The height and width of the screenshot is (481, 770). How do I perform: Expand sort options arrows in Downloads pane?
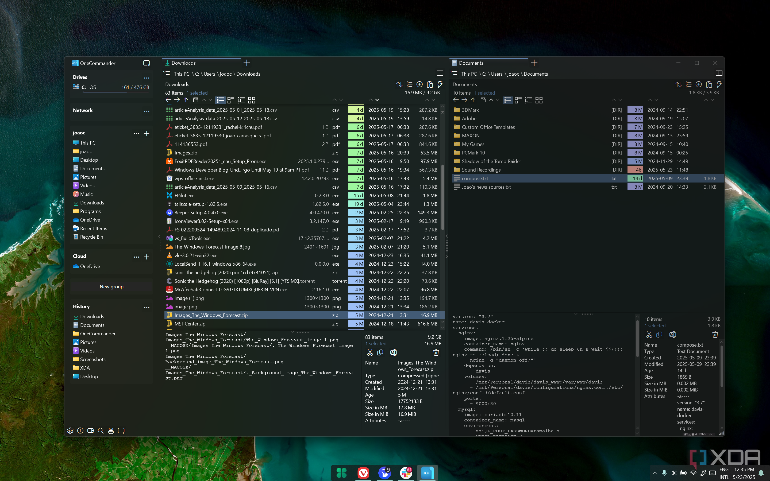pos(399,84)
